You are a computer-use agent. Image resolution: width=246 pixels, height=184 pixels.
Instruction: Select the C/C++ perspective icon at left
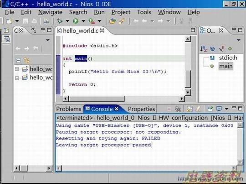click(7, 39)
